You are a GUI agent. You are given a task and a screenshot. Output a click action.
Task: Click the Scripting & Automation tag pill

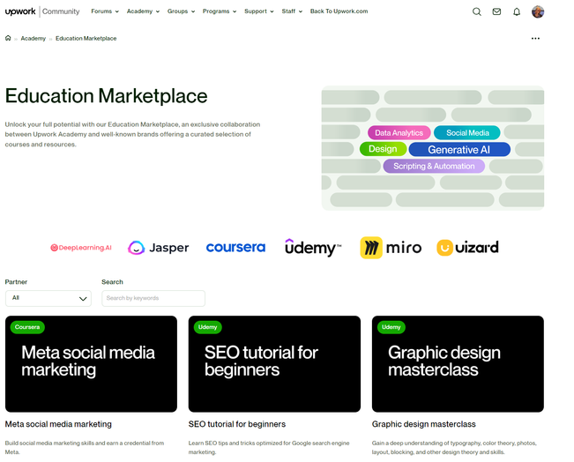[x=434, y=167]
